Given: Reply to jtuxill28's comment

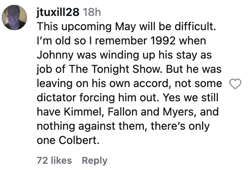Looking at the screenshot, I should (95, 160).
